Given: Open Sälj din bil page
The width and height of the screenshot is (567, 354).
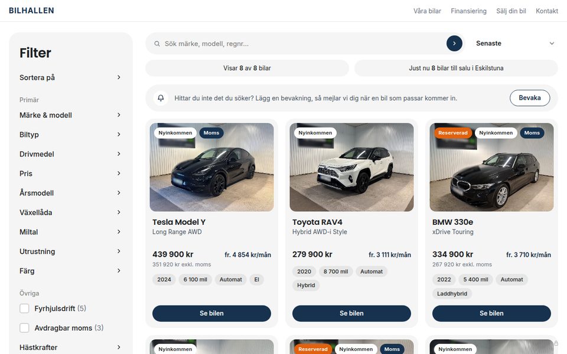Looking at the screenshot, I should (x=511, y=11).
